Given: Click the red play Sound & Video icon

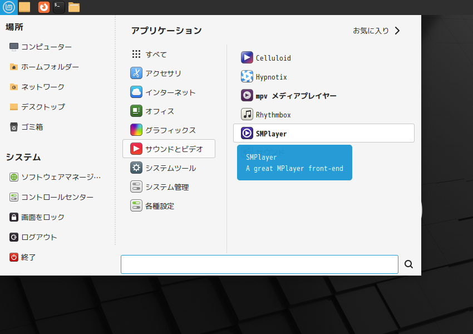Looking at the screenshot, I should pyautogui.click(x=136, y=149).
